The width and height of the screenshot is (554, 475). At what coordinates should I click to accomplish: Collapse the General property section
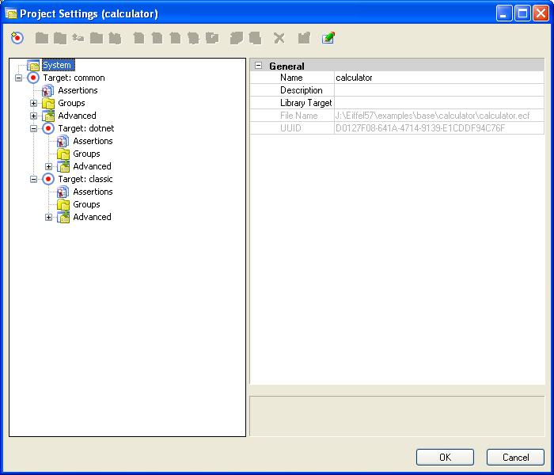click(258, 66)
